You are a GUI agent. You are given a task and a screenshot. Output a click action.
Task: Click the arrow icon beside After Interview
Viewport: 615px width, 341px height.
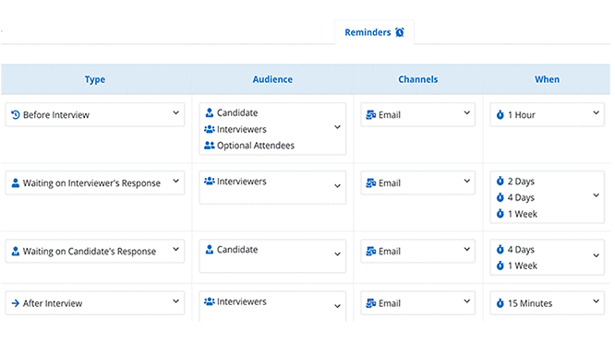click(16, 303)
